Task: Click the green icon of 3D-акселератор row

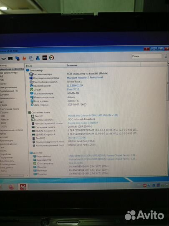Action: click(x=35, y=164)
